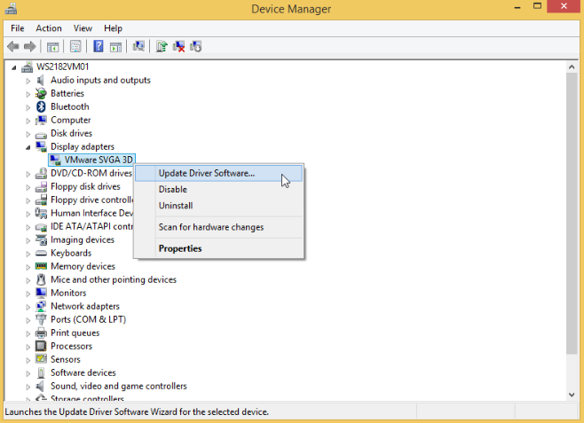
Task: Click the Forward arrow in the toolbar
Action: tap(30, 46)
